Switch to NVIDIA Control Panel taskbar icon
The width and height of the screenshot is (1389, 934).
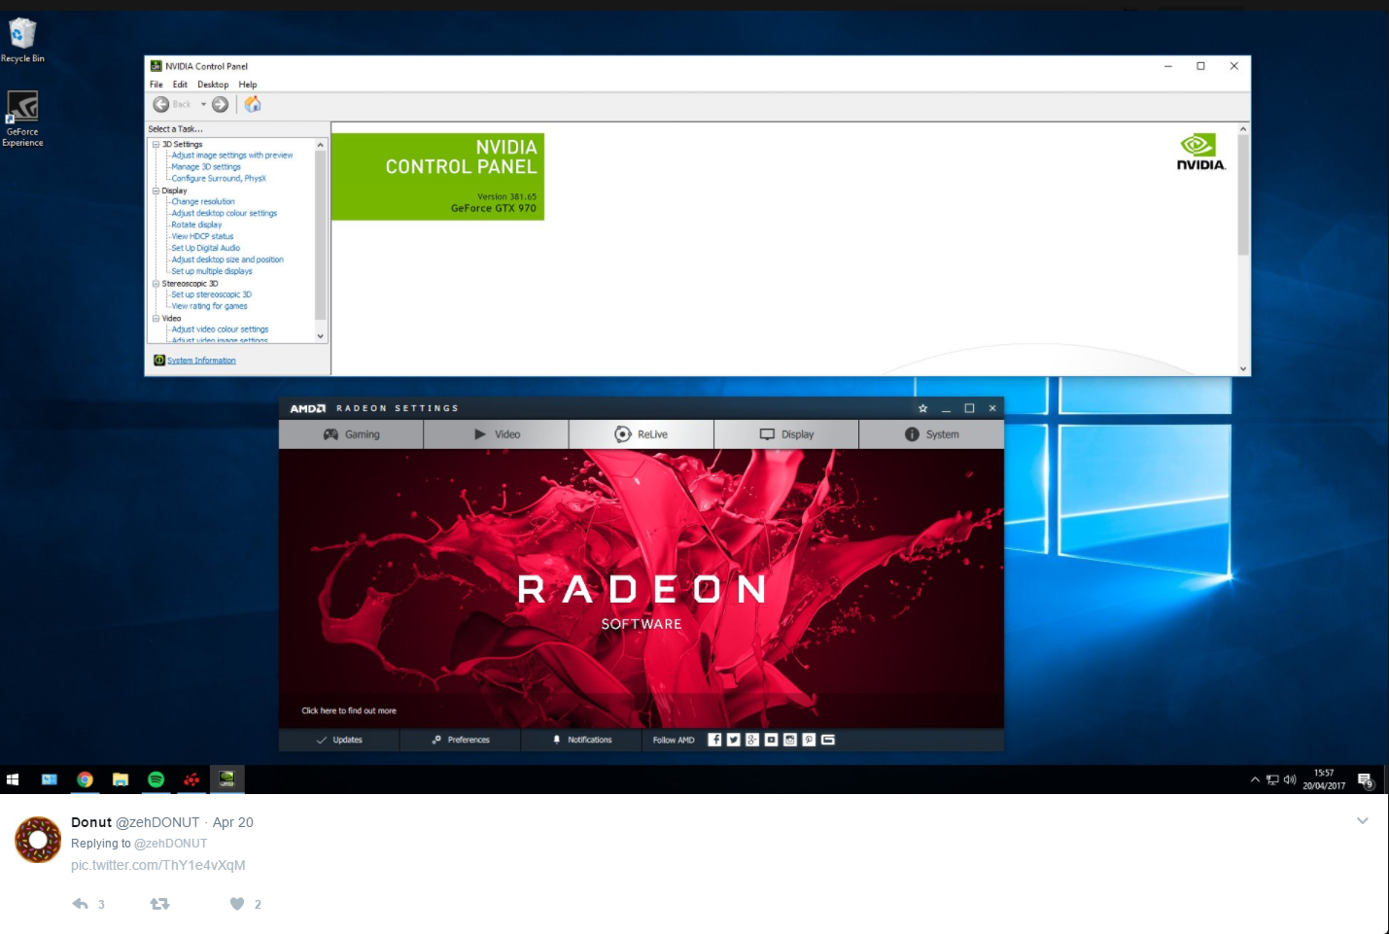(x=226, y=779)
